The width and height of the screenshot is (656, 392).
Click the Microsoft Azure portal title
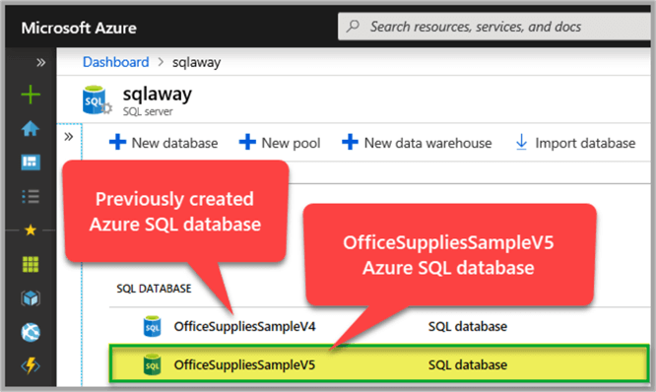click(79, 28)
